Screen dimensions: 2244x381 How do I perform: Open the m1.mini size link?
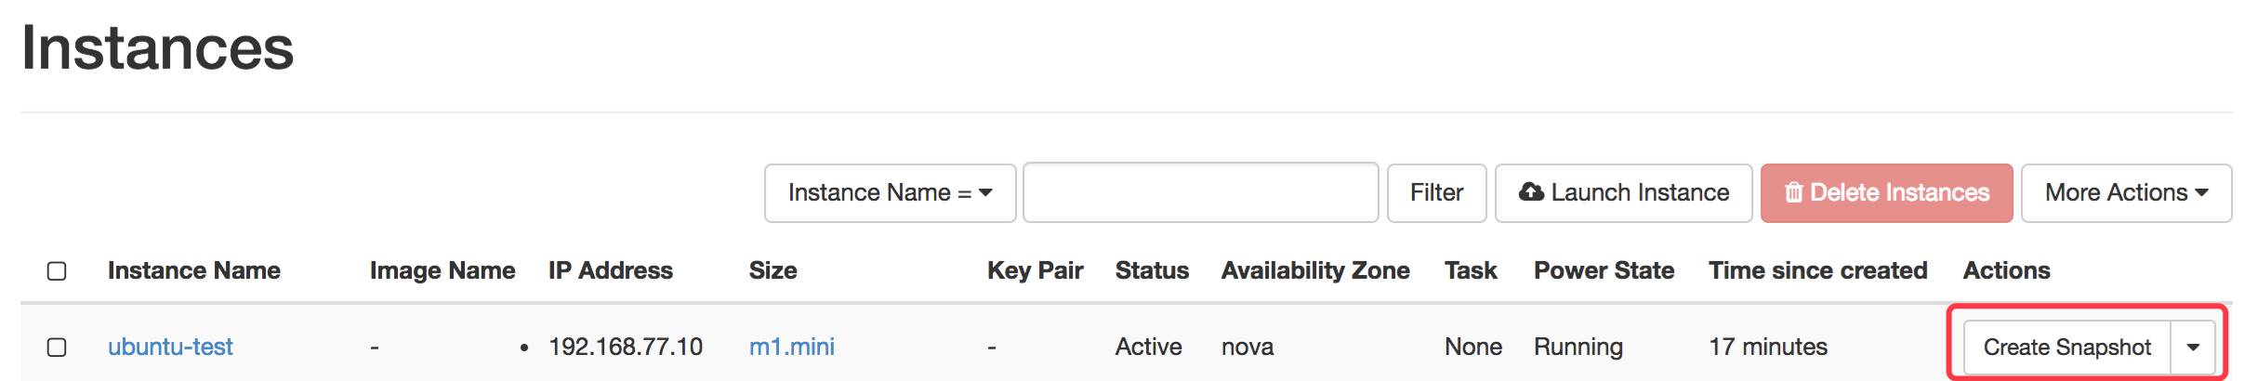792,347
